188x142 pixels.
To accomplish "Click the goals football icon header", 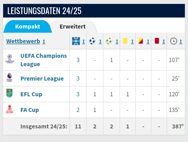I will pyautogui.click(x=92, y=41).
